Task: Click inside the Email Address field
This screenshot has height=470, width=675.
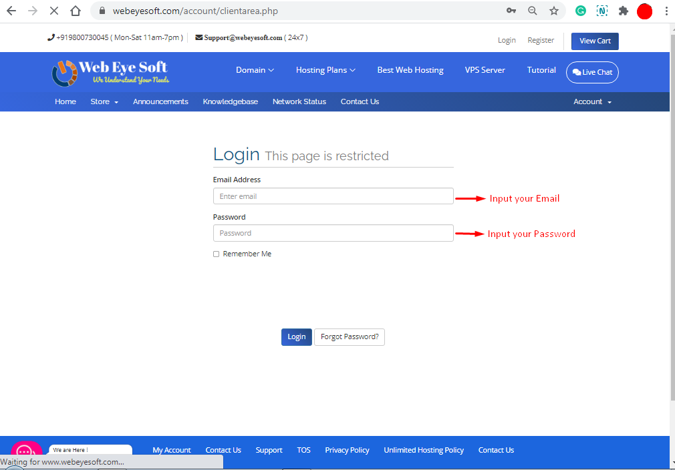Action: (333, 196)
